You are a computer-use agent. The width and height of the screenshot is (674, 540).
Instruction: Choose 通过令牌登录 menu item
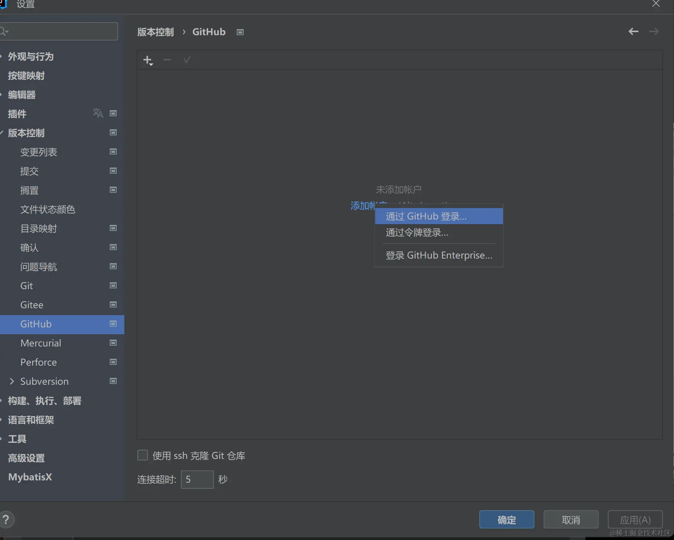pyautogui.click(x=439, y=233)
